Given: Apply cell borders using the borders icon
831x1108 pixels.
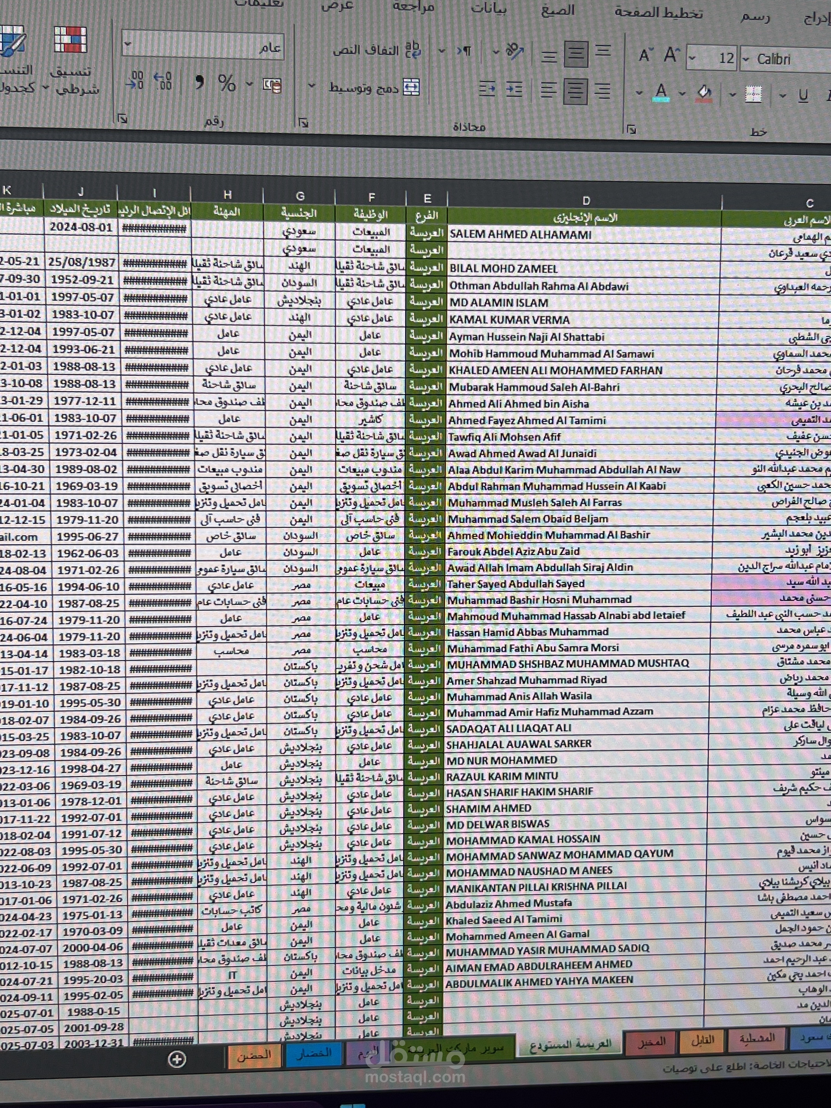Looking at the screenshot, I should (753, 94).
